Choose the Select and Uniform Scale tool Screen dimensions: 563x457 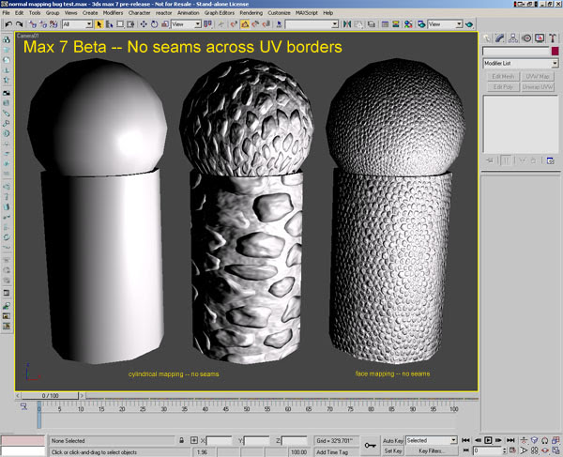tap(165, 24)
